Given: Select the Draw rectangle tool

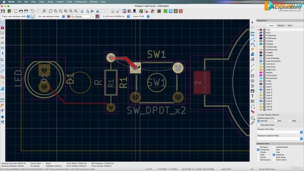Looking at the screenshot, I should coord(252,76).
